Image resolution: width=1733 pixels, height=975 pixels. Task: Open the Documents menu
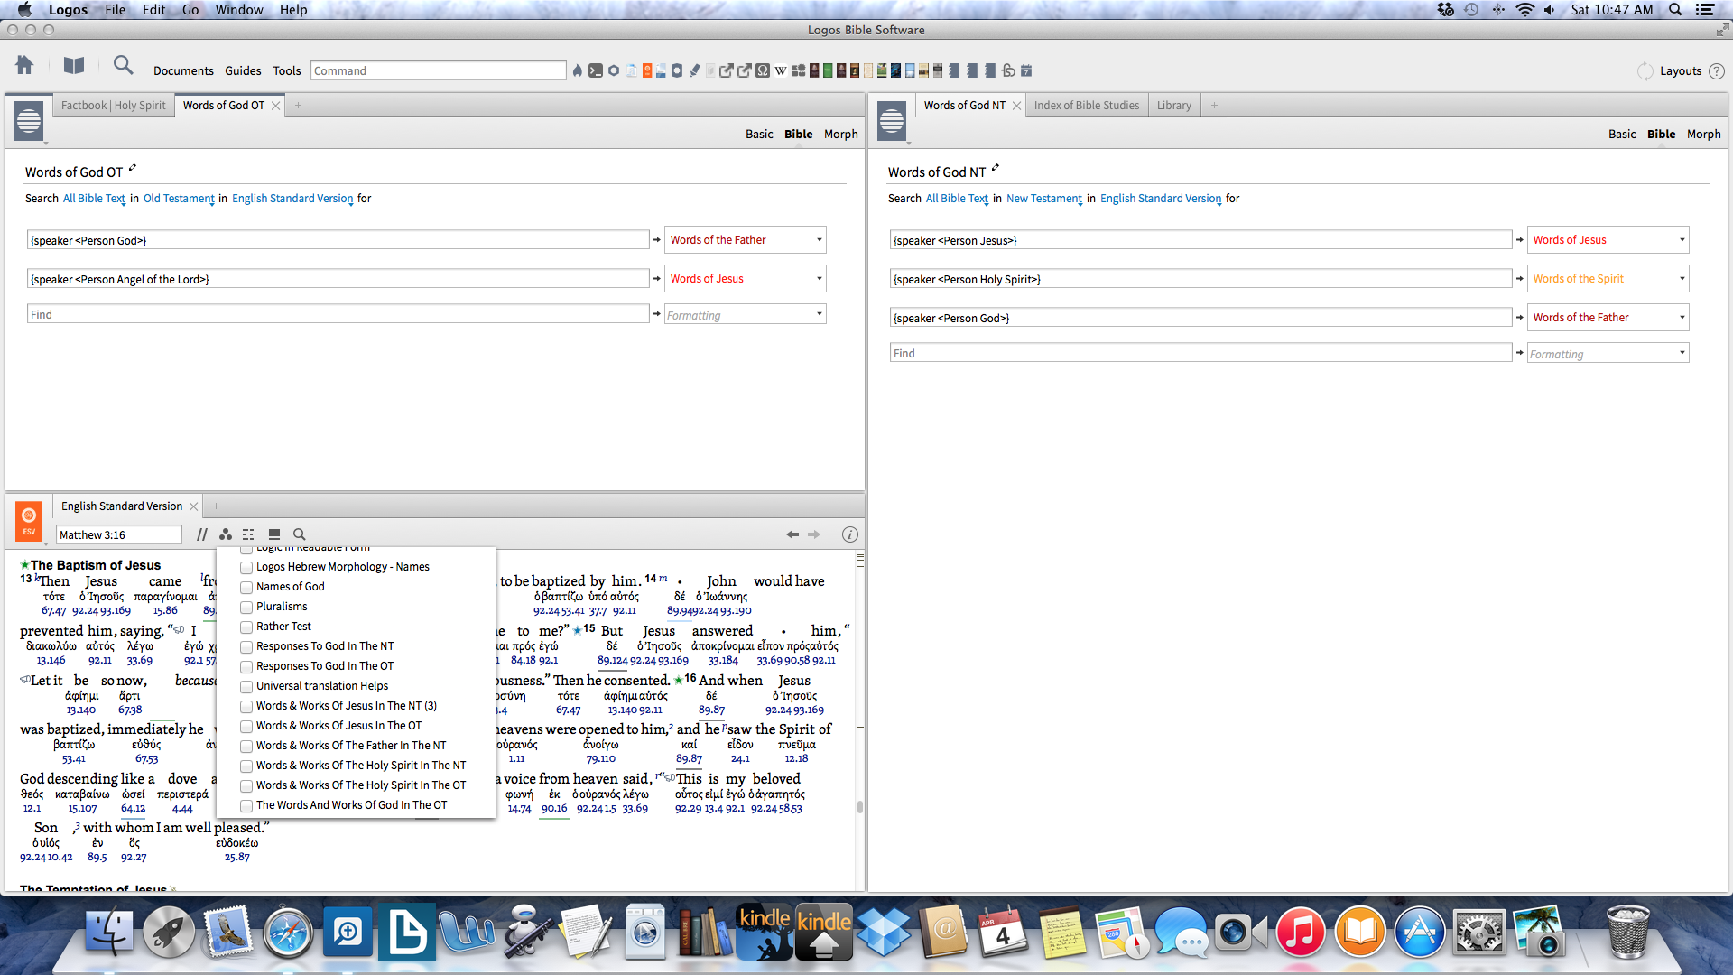tap(183, 71)
